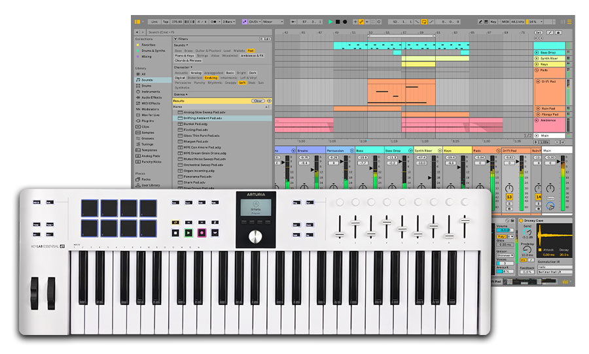The width and height of the screenshot is (589, 354).
Task: Unfold the Bass Drop arrangement track
Action: click(x=537, y=52)
